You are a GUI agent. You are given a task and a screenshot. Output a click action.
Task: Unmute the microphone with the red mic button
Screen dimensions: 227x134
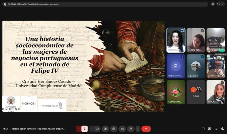(x=84, y=129)
